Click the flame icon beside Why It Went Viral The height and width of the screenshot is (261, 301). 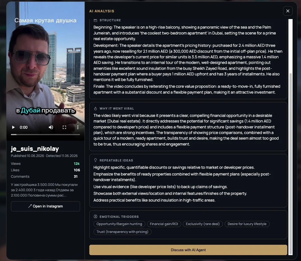(x=95, y=108)
